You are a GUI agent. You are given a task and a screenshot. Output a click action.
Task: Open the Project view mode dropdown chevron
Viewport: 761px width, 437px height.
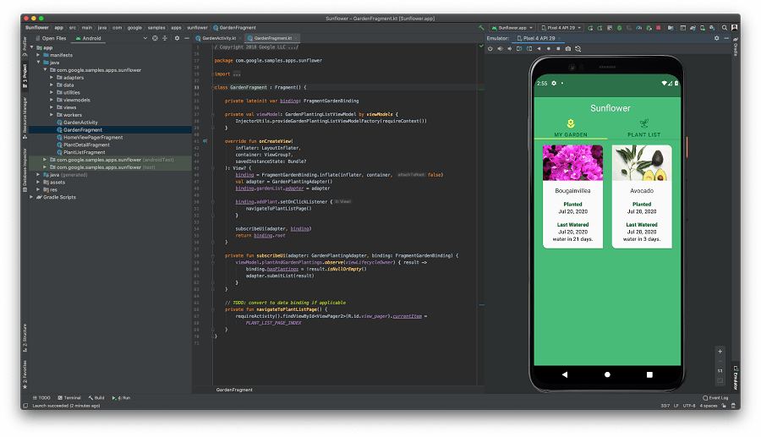145,38
